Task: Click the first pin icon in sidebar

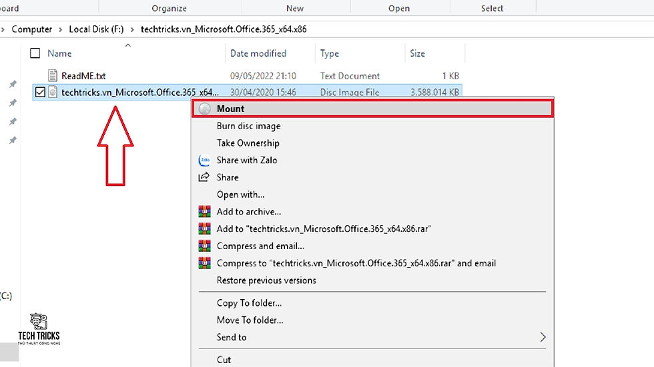Action: pyautogui.click(x=13, y=84)
